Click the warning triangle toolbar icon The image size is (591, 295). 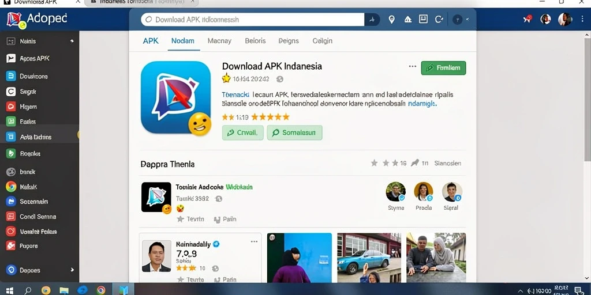408,20
